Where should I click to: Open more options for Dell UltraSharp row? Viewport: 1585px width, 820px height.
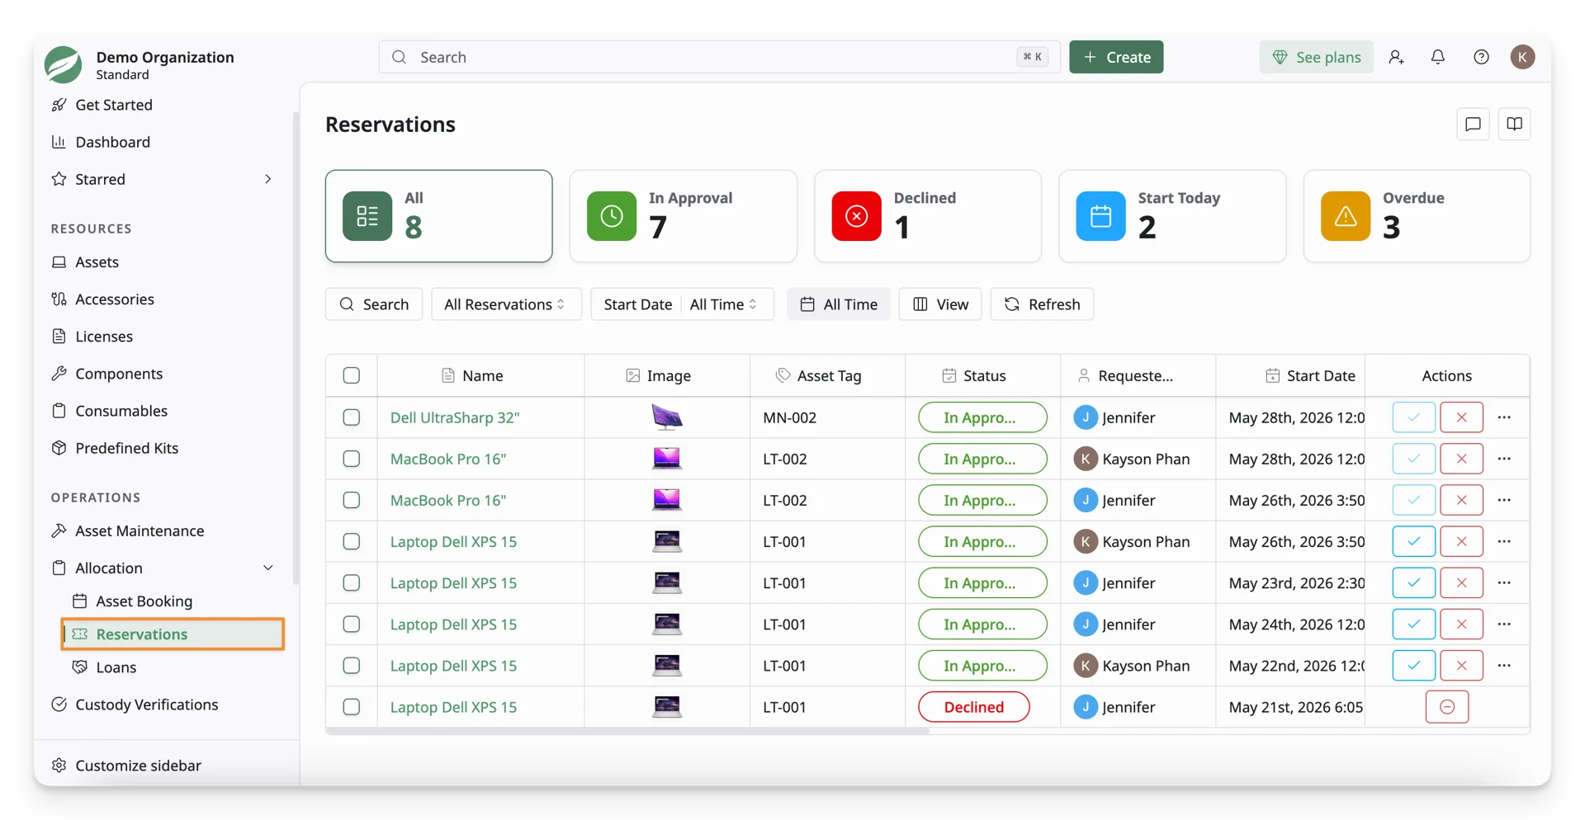tap(1504, 417)
